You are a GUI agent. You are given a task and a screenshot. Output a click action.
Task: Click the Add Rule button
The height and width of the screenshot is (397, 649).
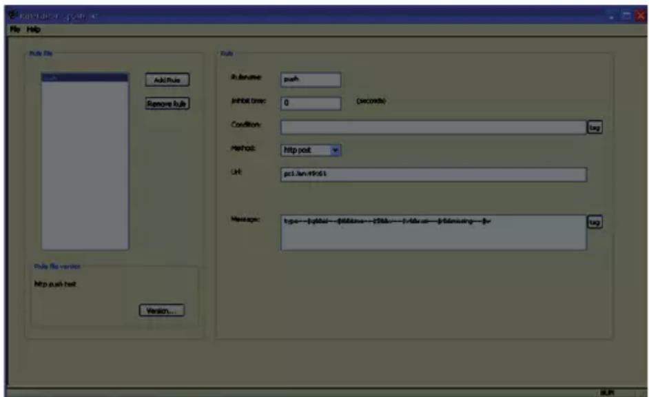(x=167, y=80)
